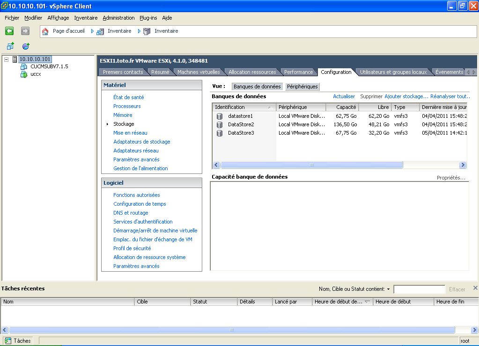The image size is (479, 346).
Task: Click the Tâches status bar button
Action: 18,341
